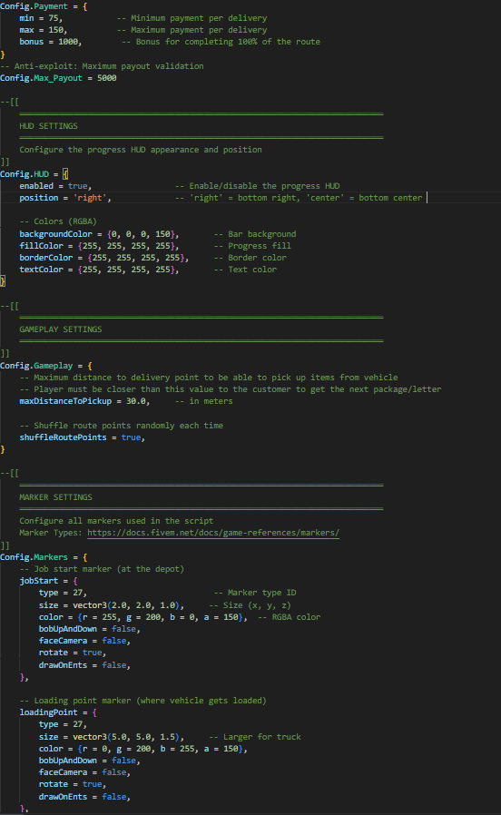The image size is (501, 815).
Task: Click "bobUpAndDown = false" under jobStart
Action: click(x=89, y=630)
